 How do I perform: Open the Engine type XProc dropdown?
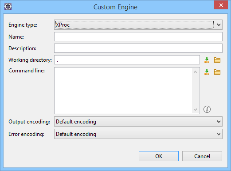[x=138, y=25]
